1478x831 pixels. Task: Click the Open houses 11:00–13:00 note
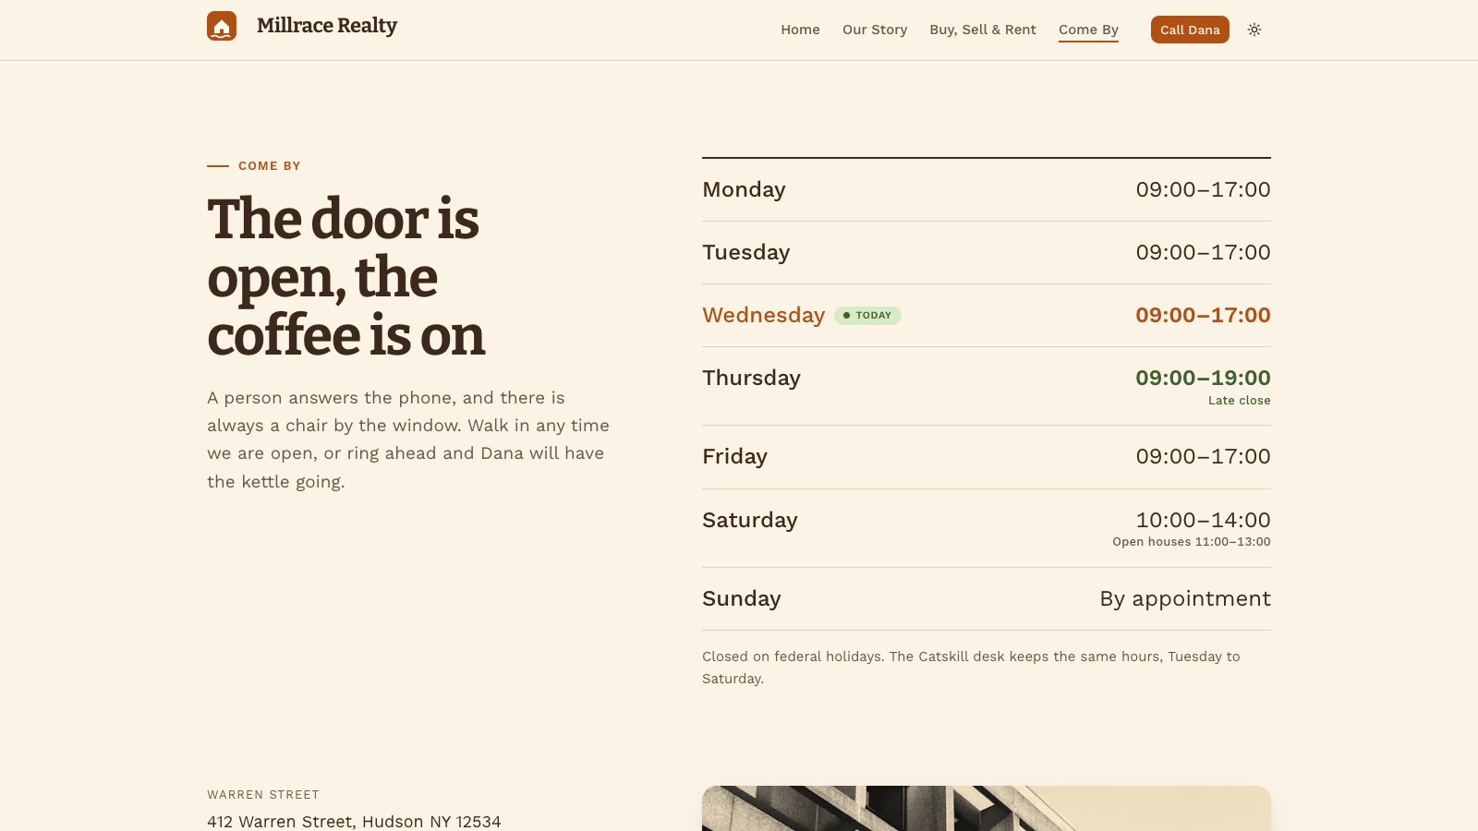coord(1192,542)
